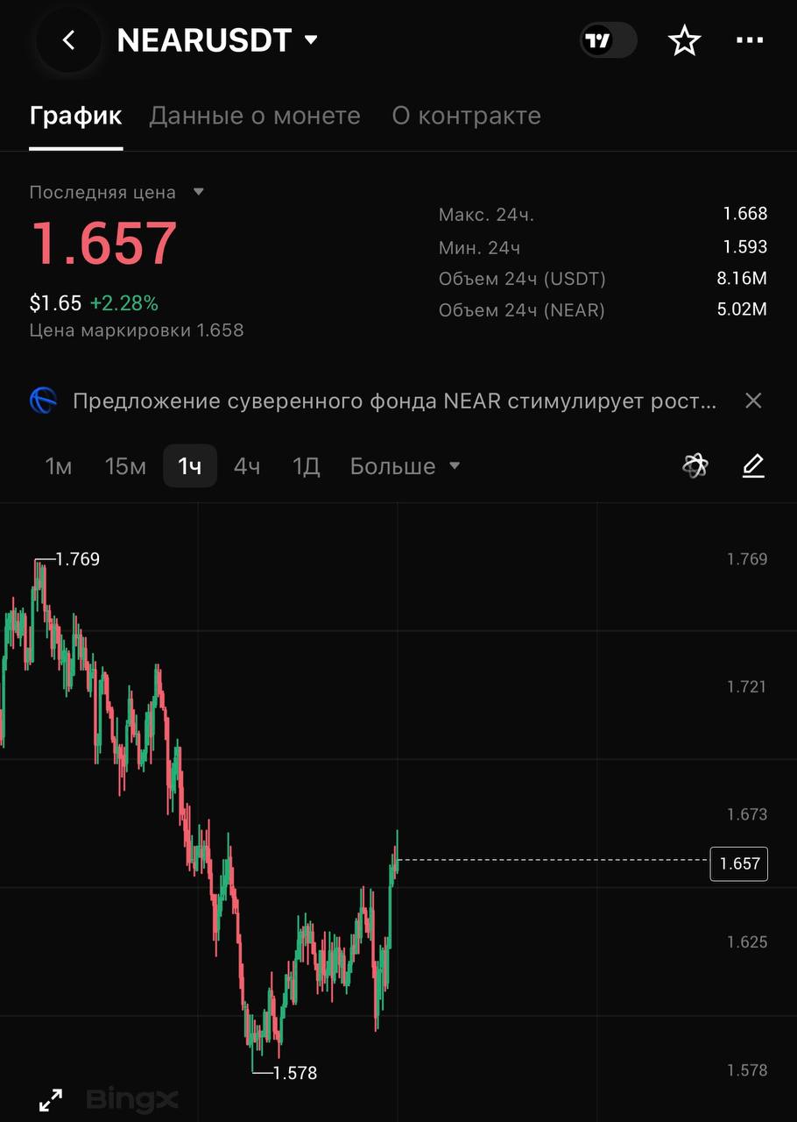Dismiss the news banner with X
797x1122 pixels.
click(x=753, y=401)
